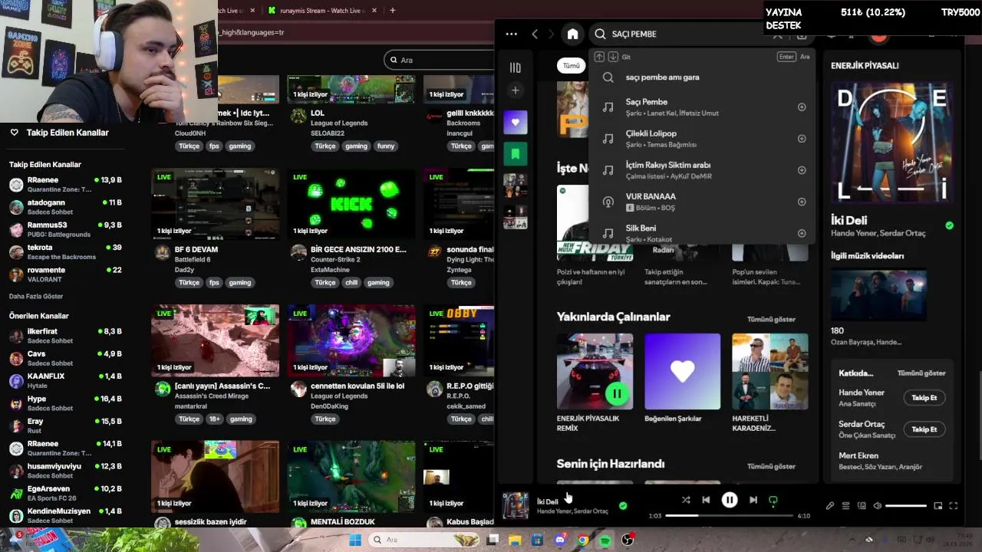982x552 pixels.
Task: Expand Daha Fazla Göster in Kick sidebar
Action: click(x=36, y=296)
